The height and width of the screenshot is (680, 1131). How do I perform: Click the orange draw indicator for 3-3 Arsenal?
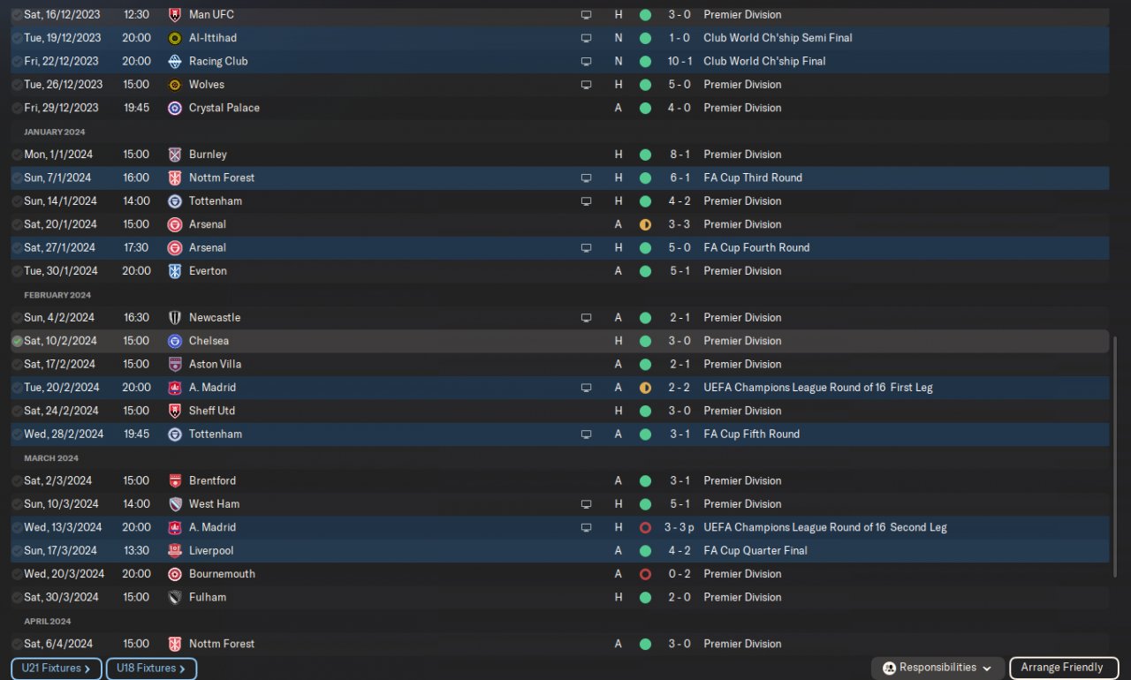(x=645, y=224)
